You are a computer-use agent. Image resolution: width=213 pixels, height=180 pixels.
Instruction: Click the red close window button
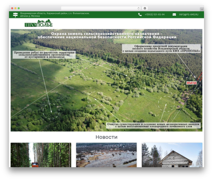point(12,8)
